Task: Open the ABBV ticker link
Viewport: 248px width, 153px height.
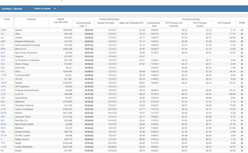Action: pos(4,30)
